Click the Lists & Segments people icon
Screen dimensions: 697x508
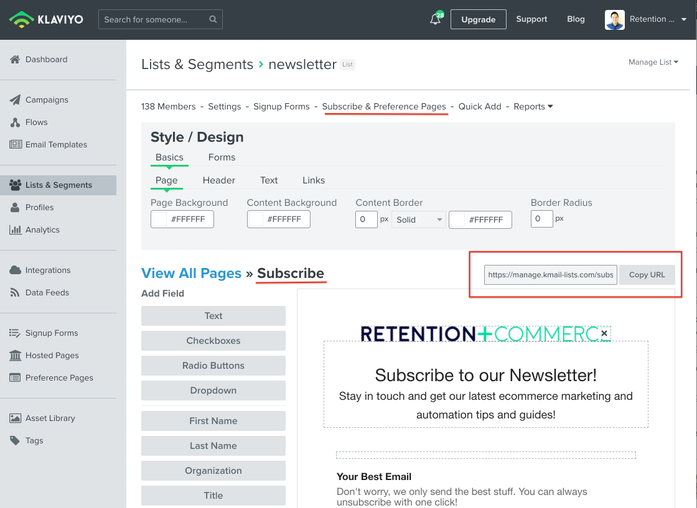[x=15, y=185]
